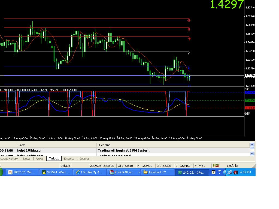Click the 4:59 PM system clock
The image size is (279, 209).
click(x=245, y=172)
